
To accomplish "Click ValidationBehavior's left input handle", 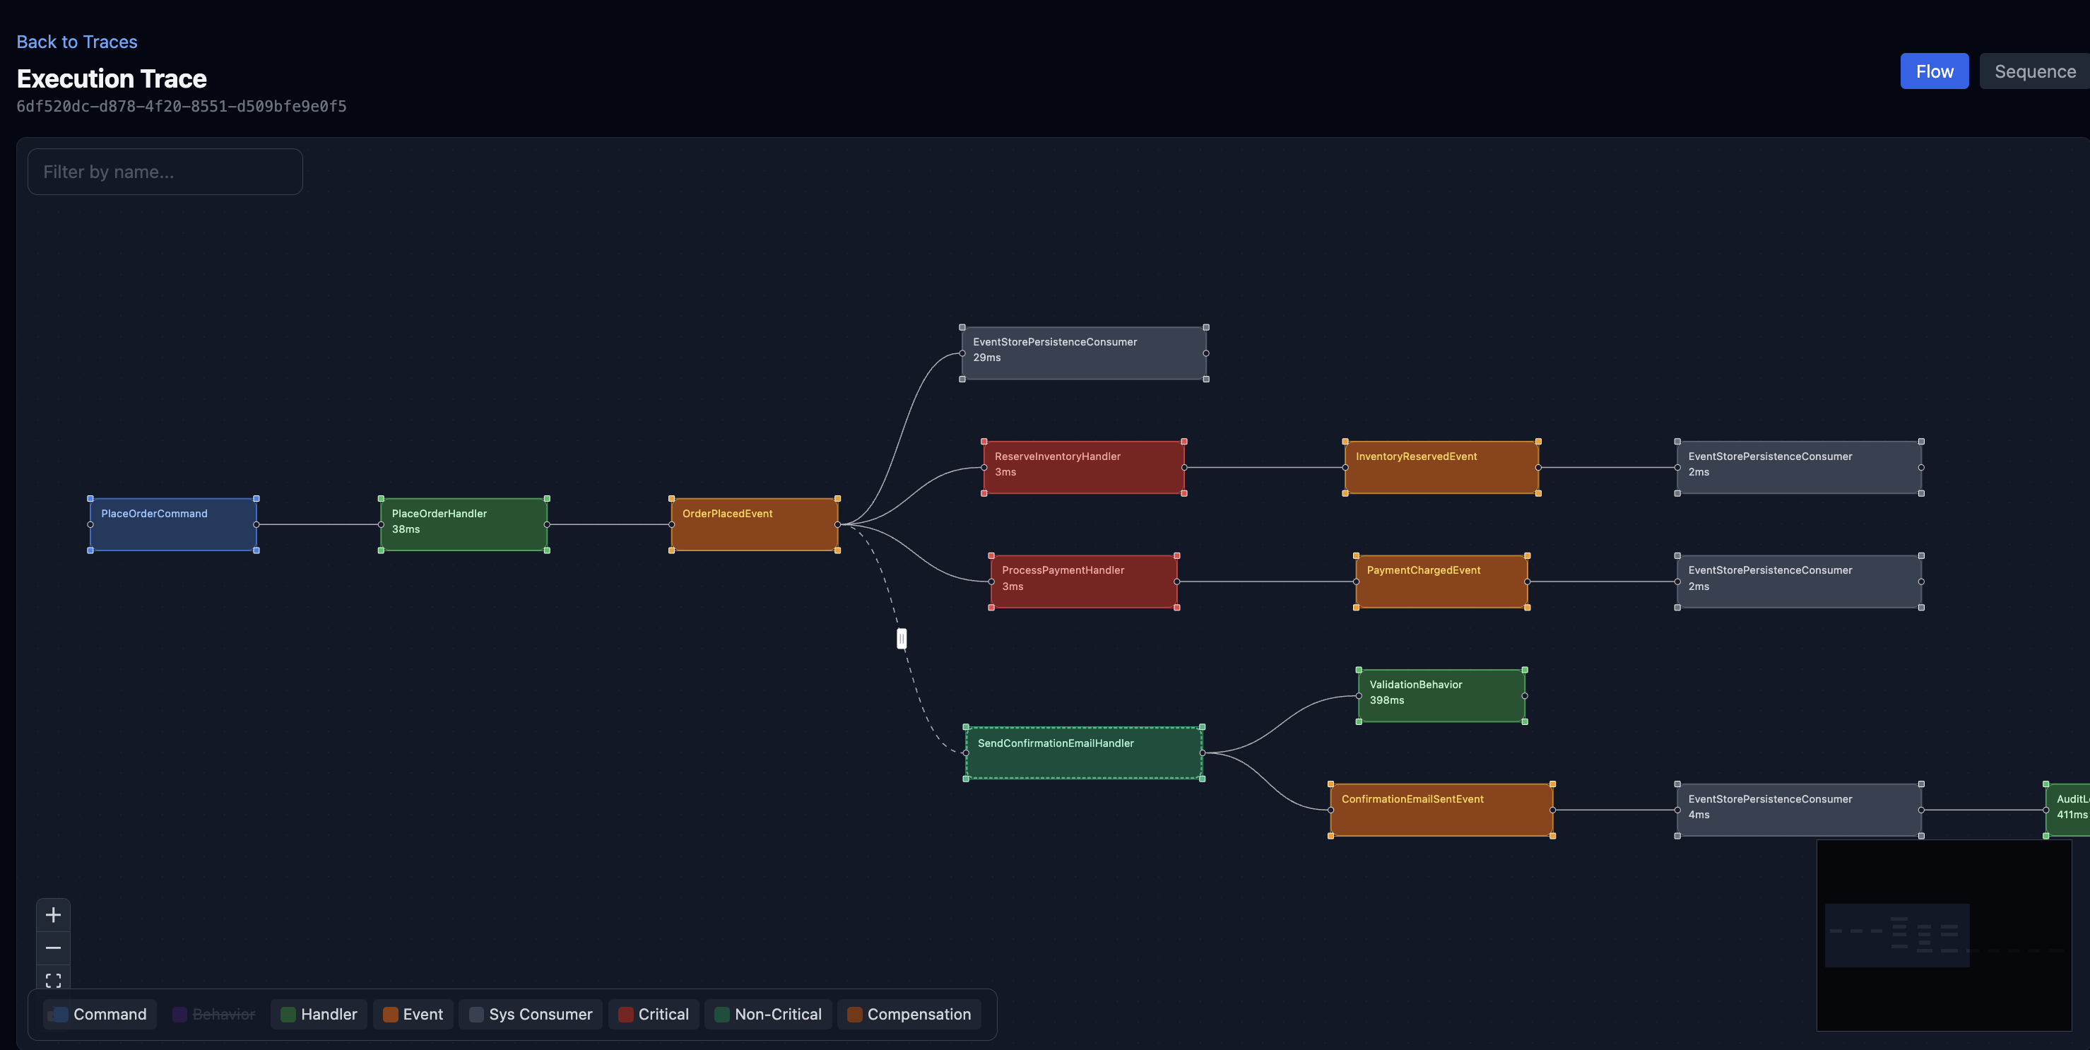I will (1359, 695).
